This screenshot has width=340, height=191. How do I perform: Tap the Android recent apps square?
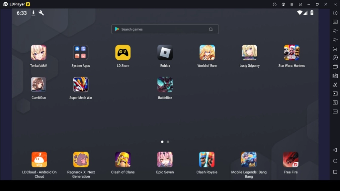point(335,172)
